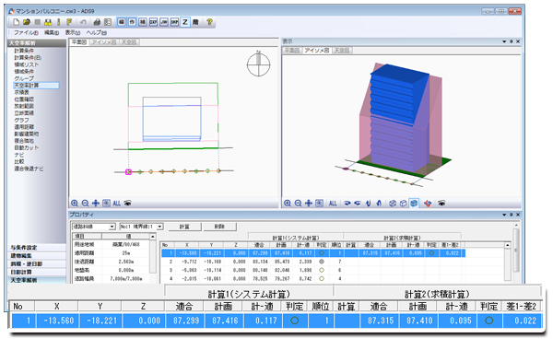The width and height of the screenshot is (553, 350).
Task: Zoom out in the isometric 3D view
Action: pos(298,203)
